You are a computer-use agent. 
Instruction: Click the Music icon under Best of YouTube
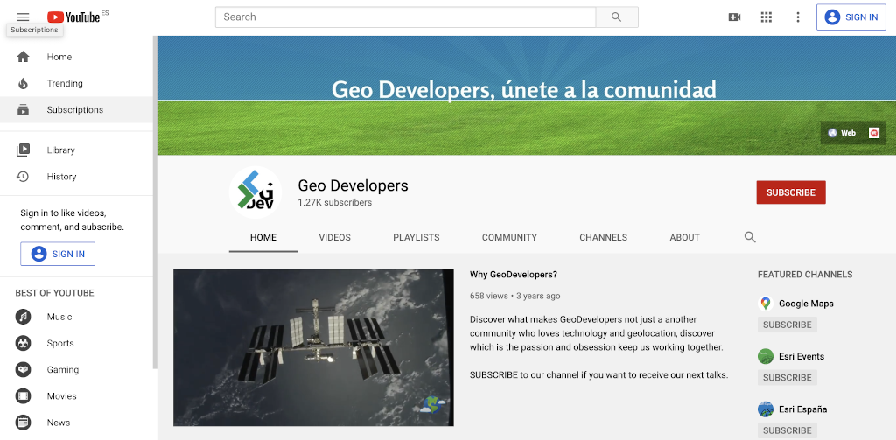click(x=23, y=317)
